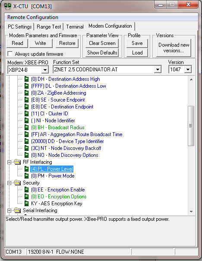Click the Clear Screen button

[102, 43]
